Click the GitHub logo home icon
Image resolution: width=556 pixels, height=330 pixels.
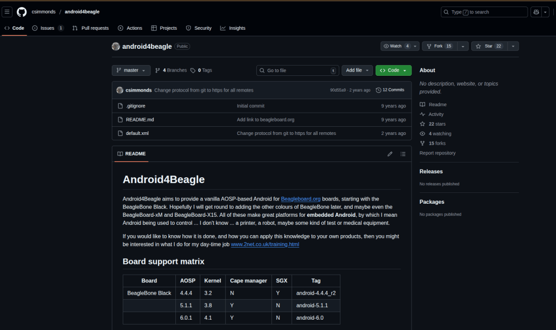pyautogui.click(x=22, y=12)
